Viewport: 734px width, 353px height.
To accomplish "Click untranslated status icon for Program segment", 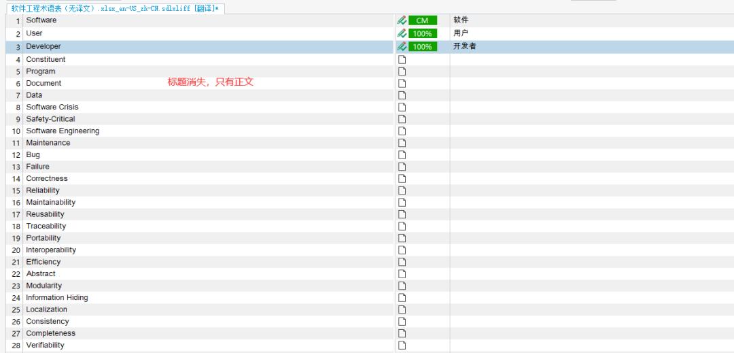I will [402, 71].
